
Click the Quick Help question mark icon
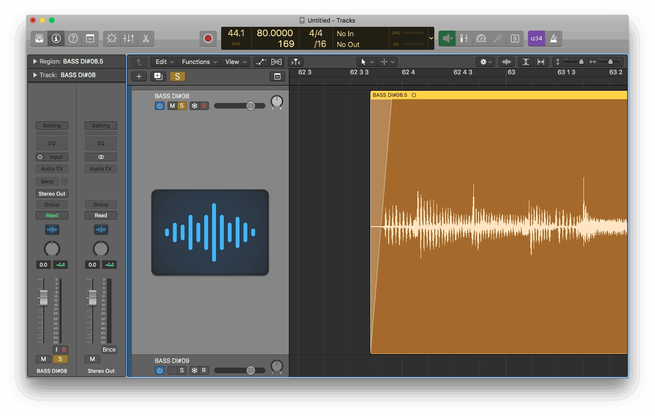tap(73, 39)
